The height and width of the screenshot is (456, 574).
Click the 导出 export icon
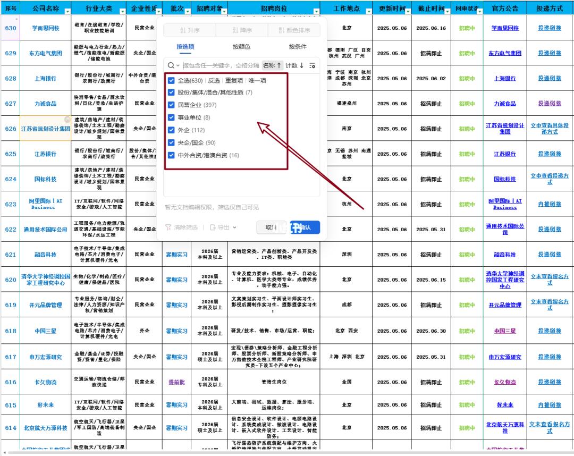pos(213,227)
